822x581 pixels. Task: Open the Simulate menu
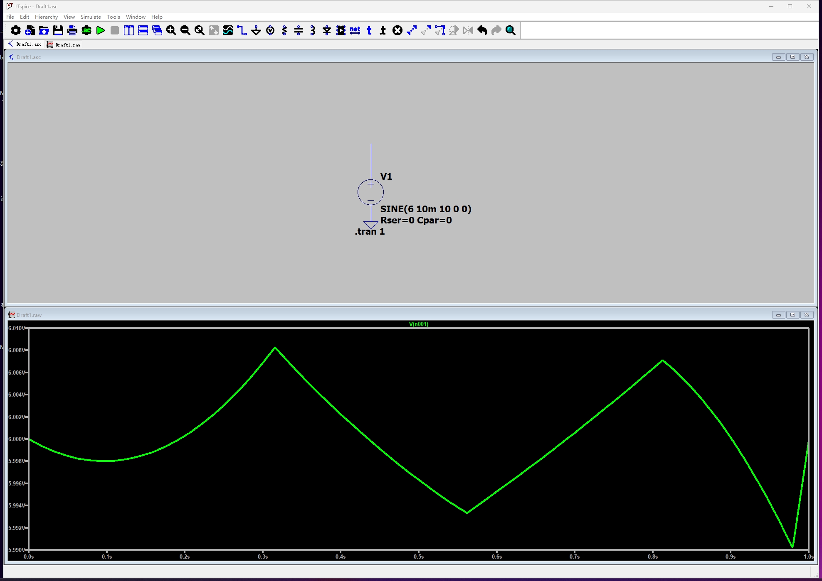(91, 17)
